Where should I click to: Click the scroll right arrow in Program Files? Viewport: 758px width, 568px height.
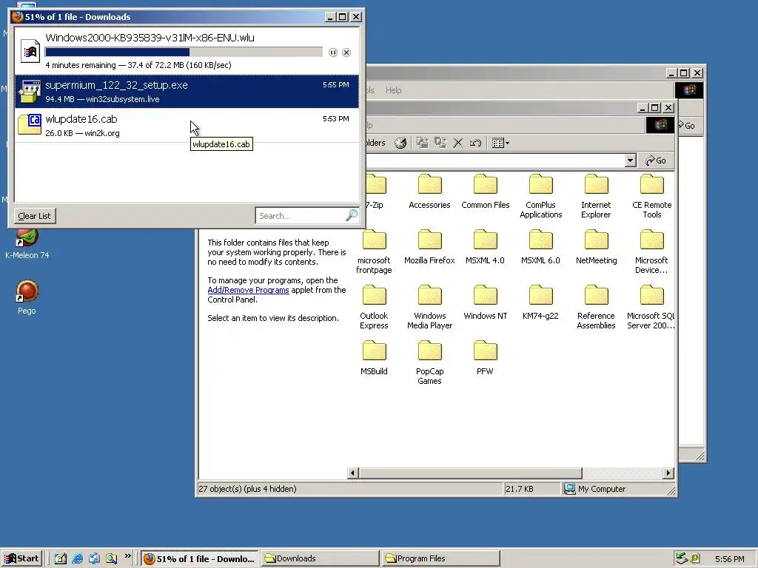668,473
